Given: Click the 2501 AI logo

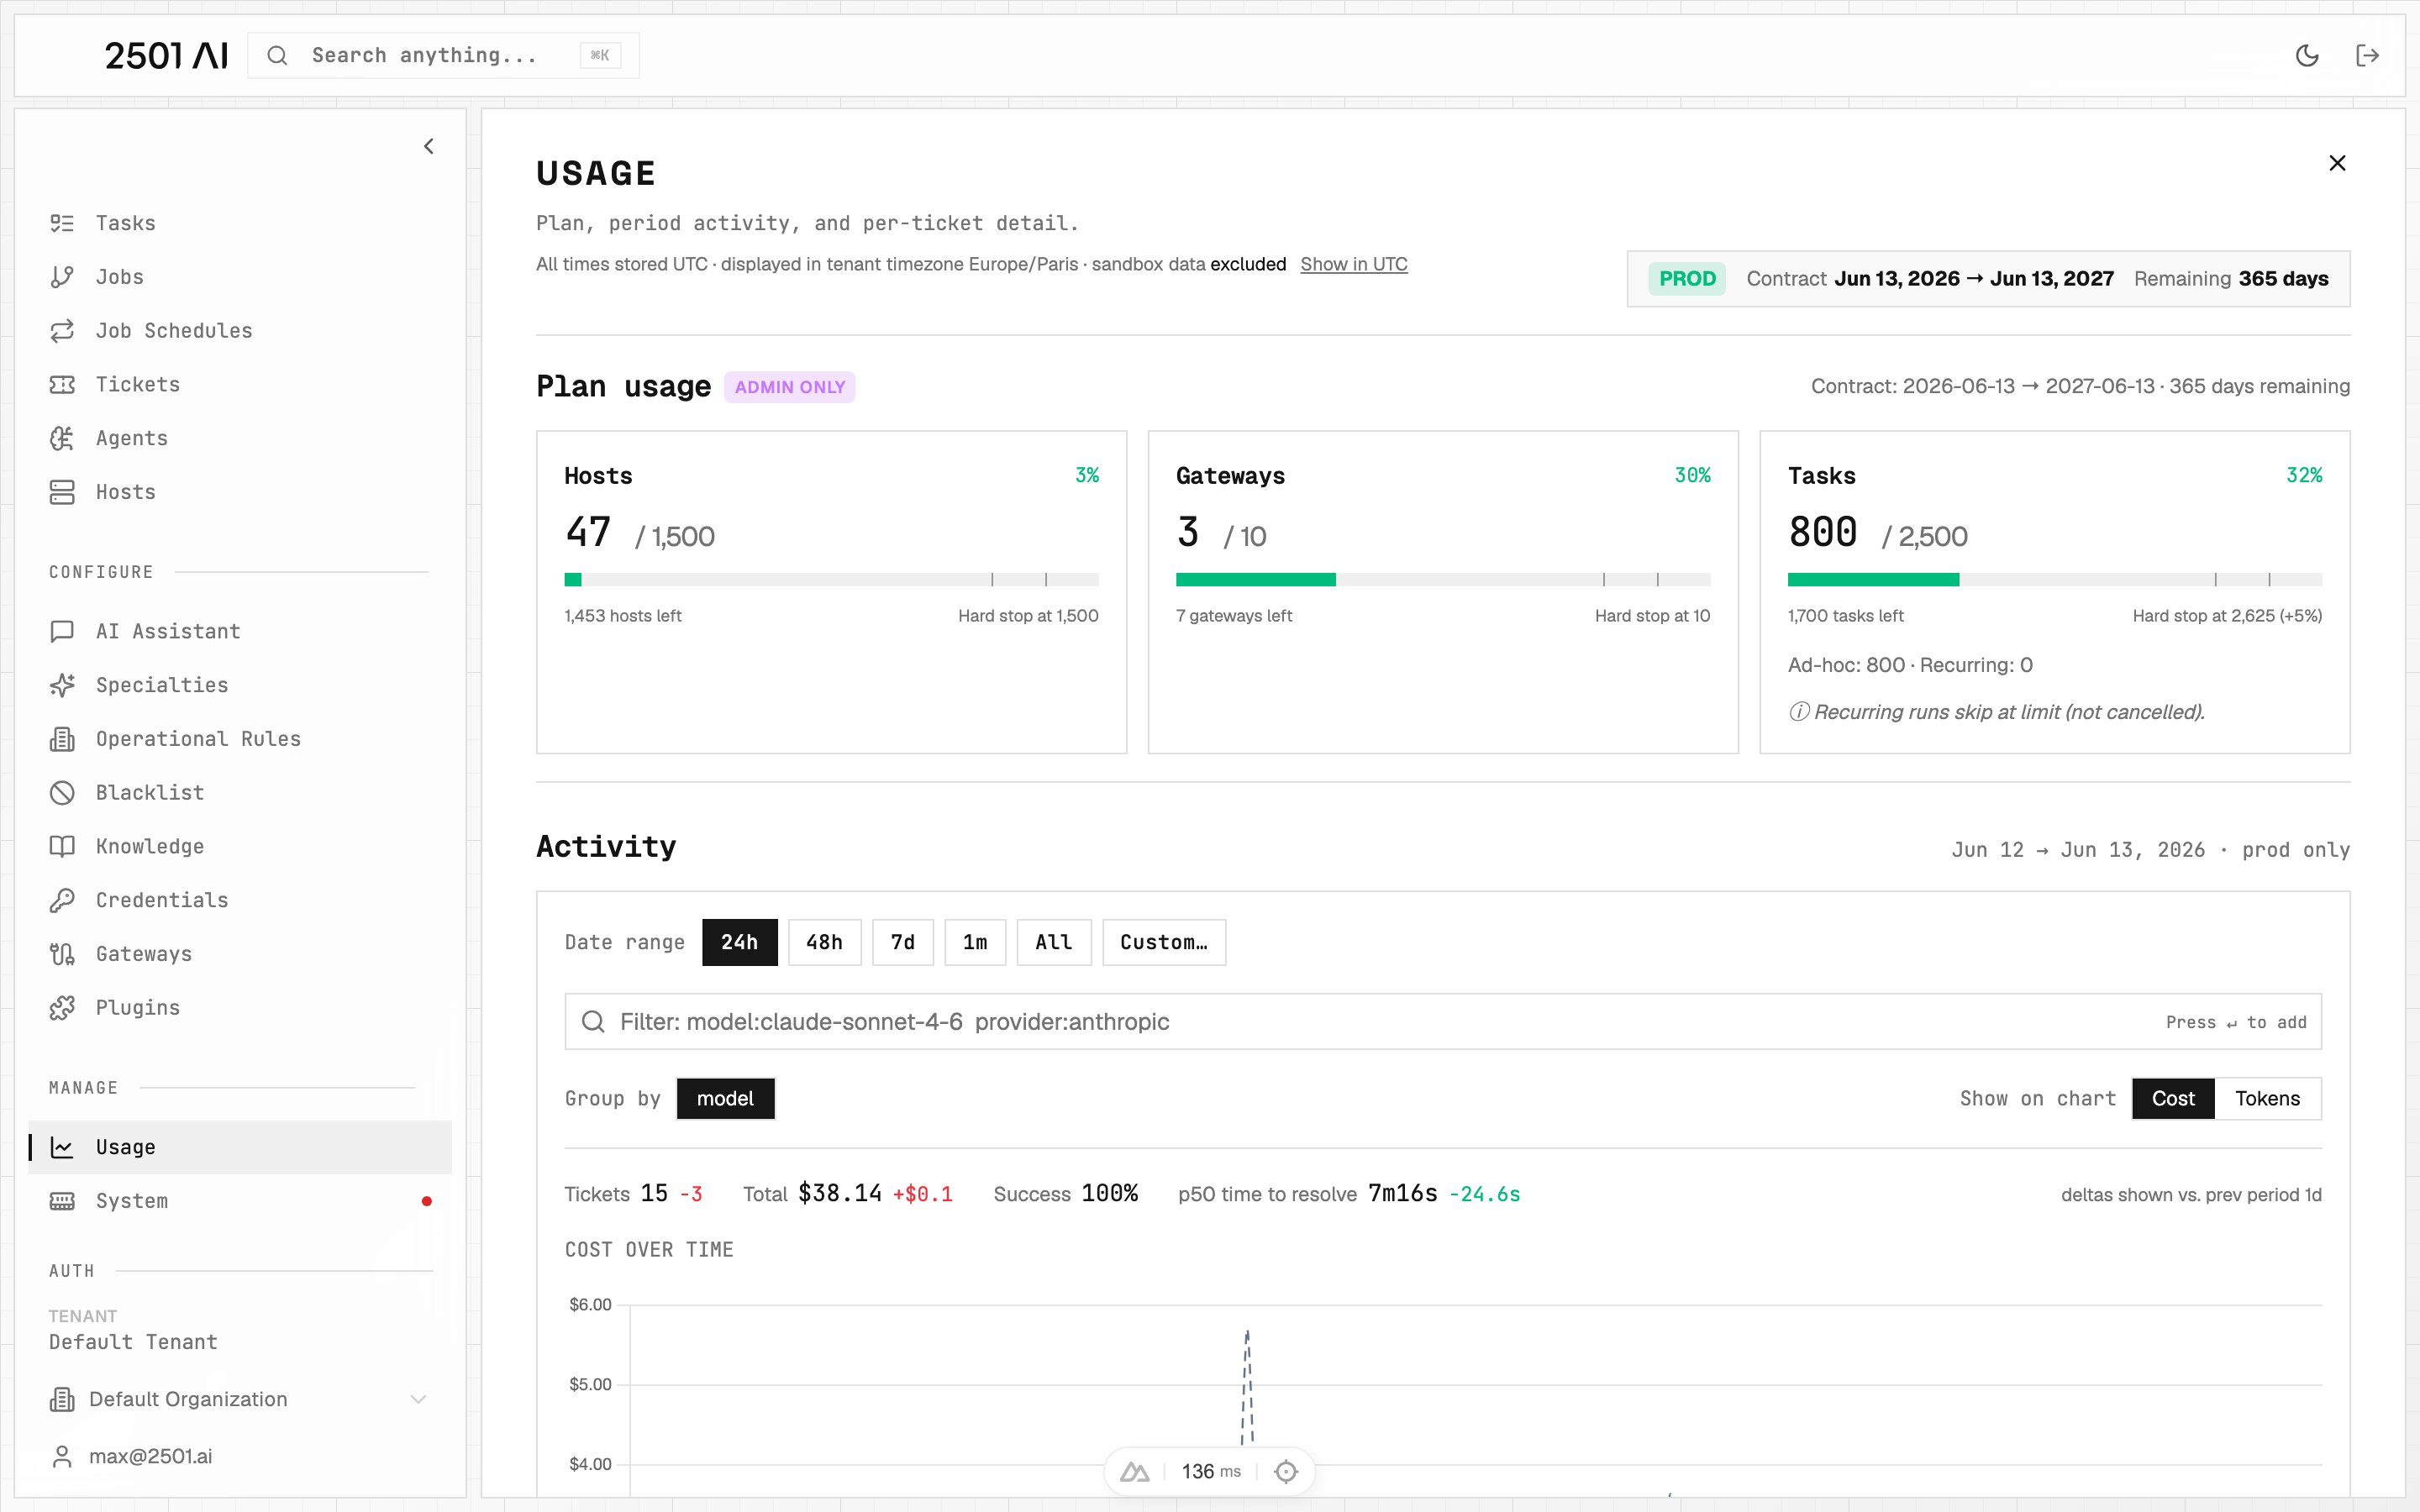Looking at the screenshot, I should [x=166, y=55].
